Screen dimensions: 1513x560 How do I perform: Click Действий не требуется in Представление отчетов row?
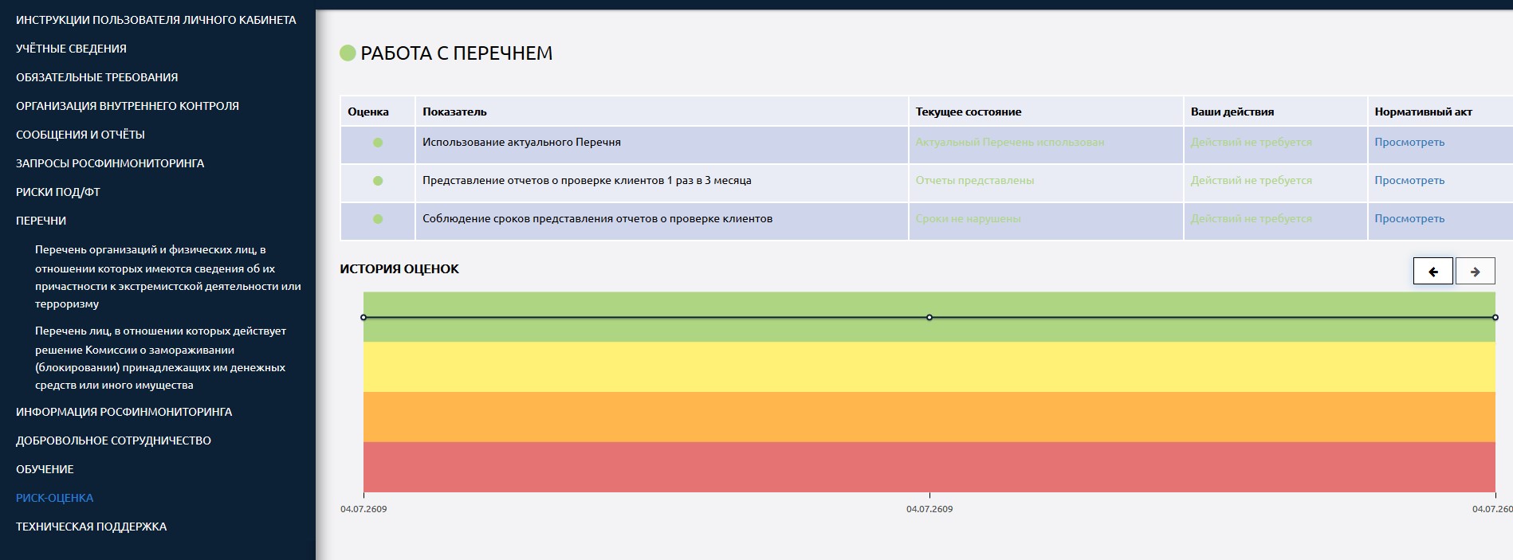tap(1252, 181)
